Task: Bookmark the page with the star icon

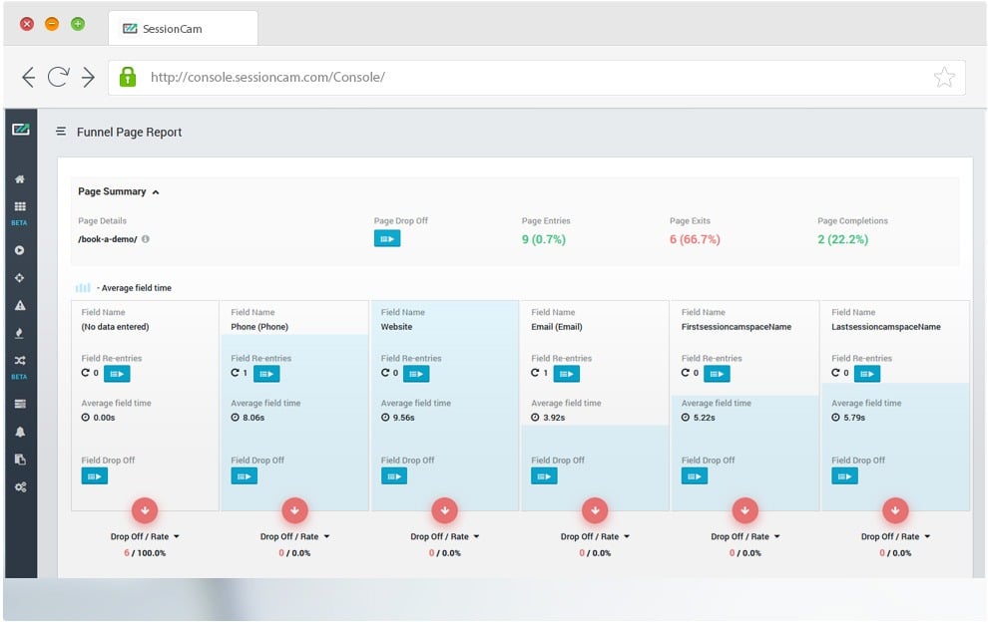Action: coord(944,78)
